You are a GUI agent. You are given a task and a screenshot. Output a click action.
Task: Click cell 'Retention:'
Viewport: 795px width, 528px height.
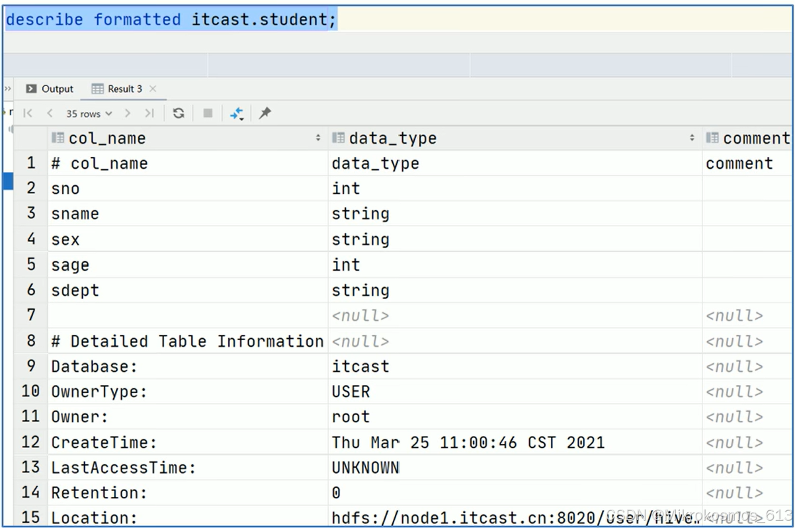188,492
